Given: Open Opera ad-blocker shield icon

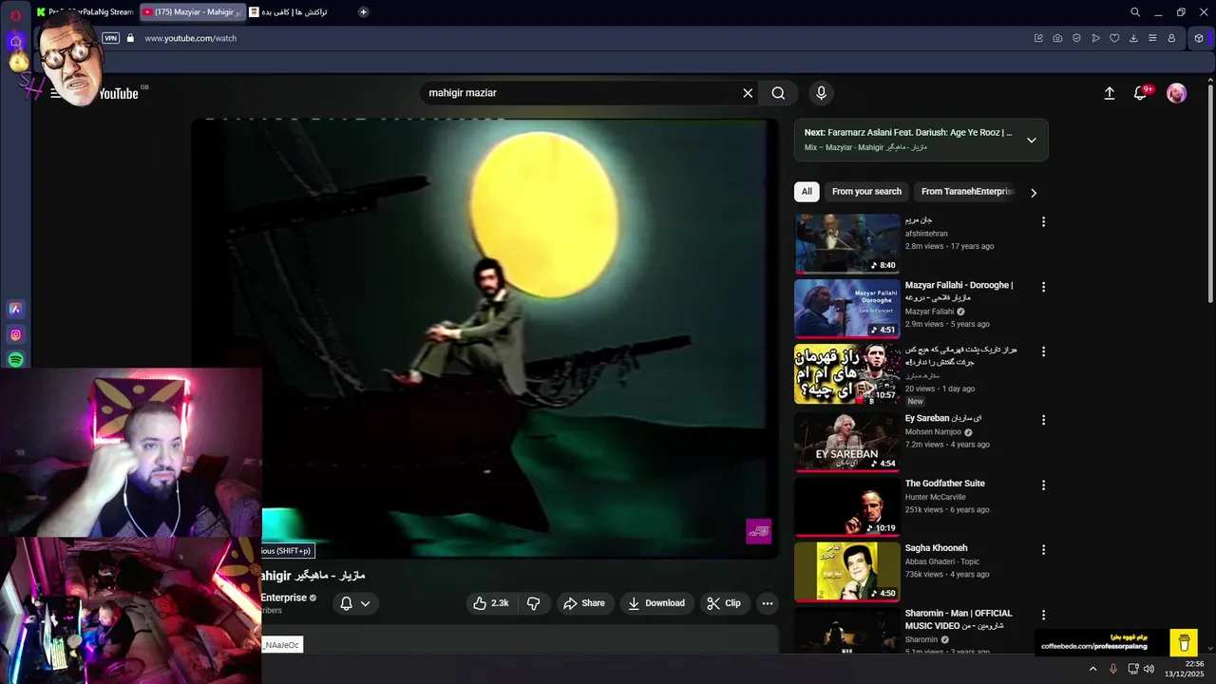Looking at the screenshot, I should coord(1076,38).
